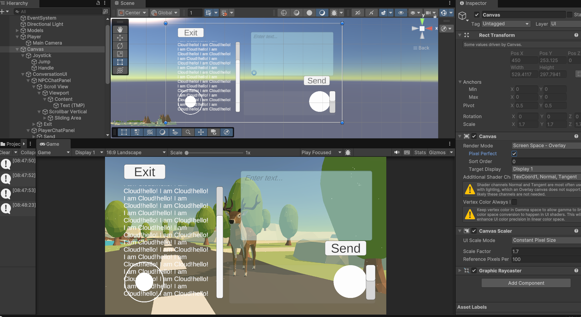Toggle Scene lighting icon
581x317 pixels.
click(x=371, y=13)
